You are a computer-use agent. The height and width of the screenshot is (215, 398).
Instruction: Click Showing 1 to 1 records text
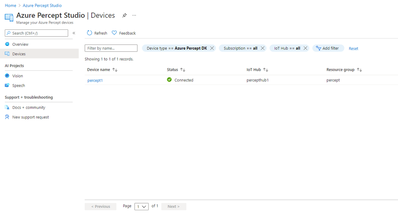coord(109,59)
